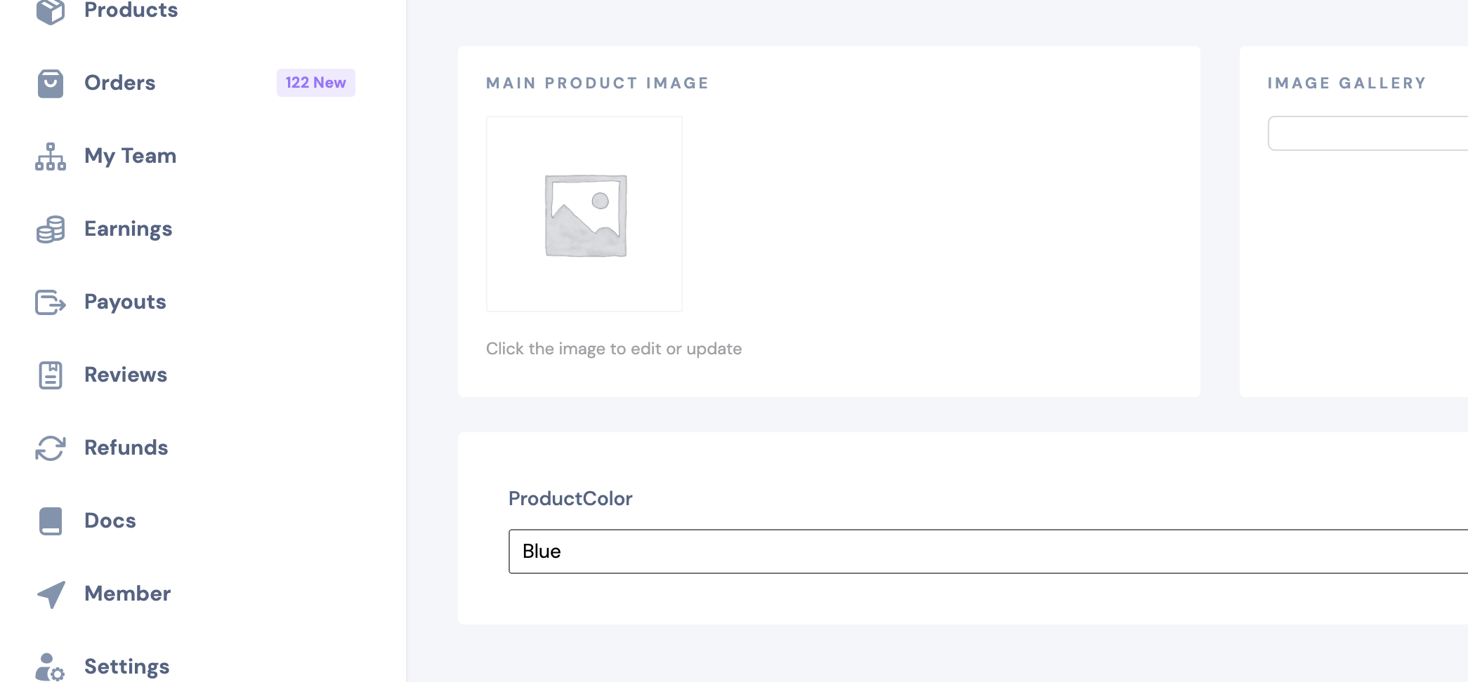
Task: Open the Orders menu item
Action: click(x=119, y=83)
